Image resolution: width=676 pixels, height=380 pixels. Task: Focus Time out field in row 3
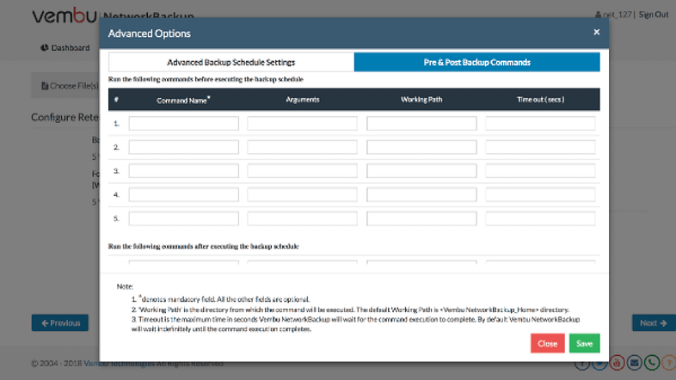pyautogui.click(x=540, y=170)
